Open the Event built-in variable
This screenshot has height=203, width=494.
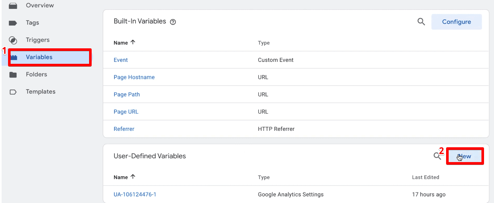[x=121, y=60]
